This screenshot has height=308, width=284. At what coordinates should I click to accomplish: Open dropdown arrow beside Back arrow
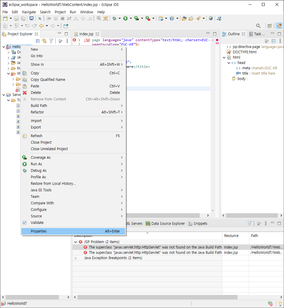(x=47, y=26)
